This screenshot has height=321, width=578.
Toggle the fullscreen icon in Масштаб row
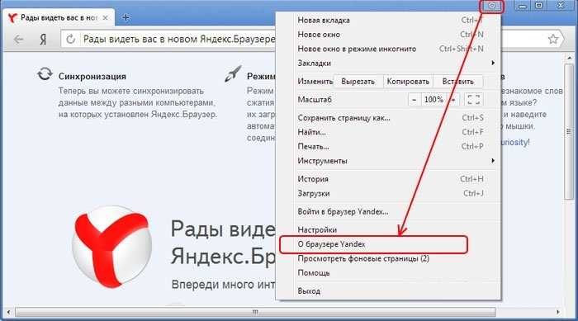473,100
